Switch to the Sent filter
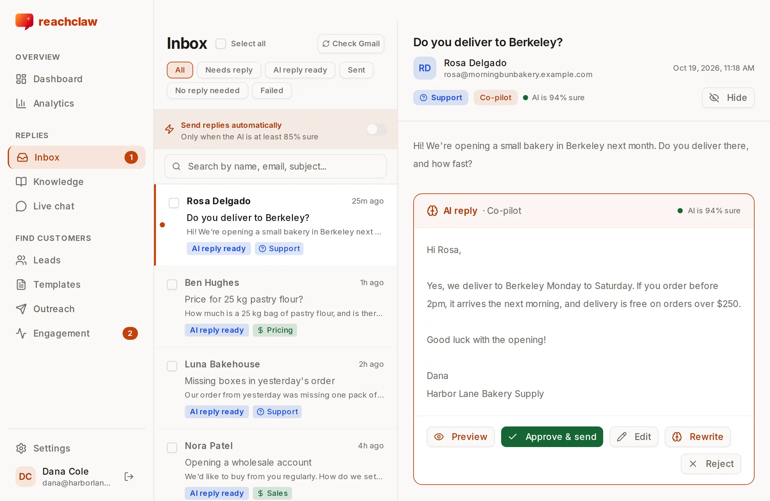 tap(356, 70)
